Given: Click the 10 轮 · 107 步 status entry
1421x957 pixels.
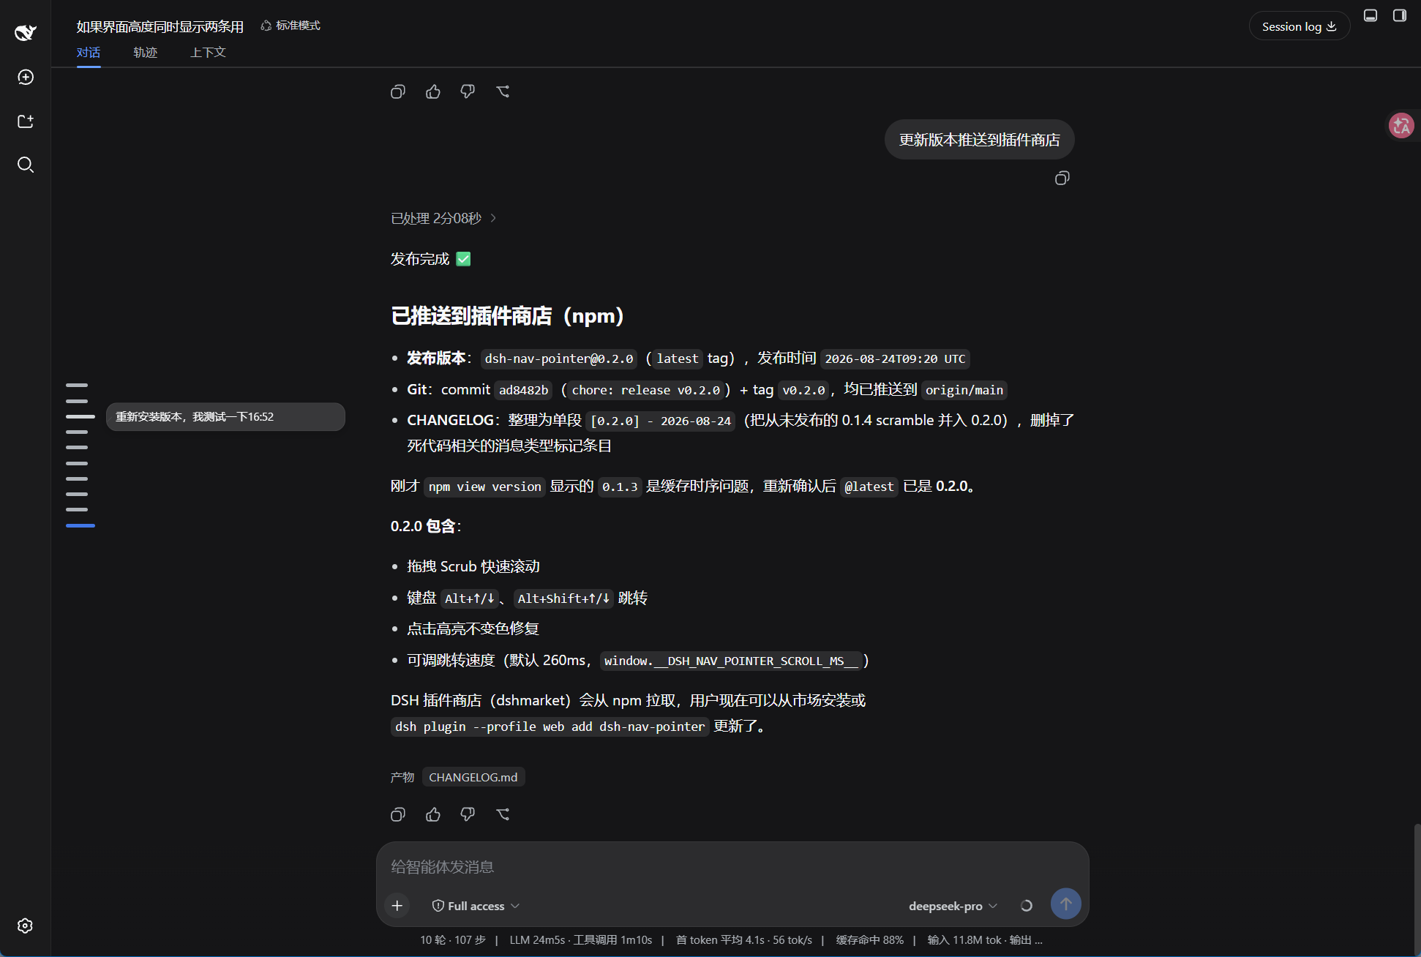Looking at the screenshot, I should pos(453,940).
